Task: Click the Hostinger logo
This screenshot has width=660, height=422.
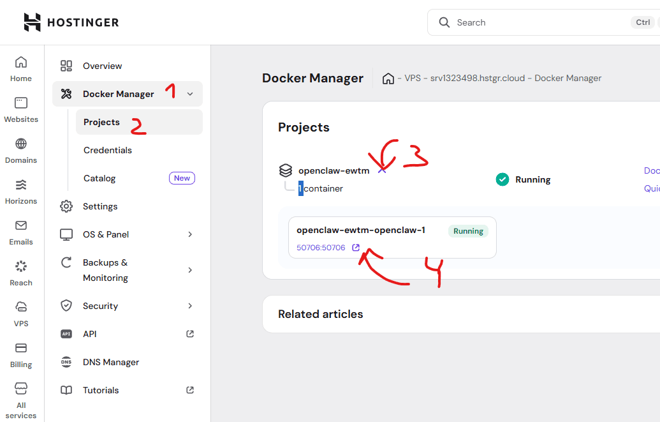Action: coord(71,22)
